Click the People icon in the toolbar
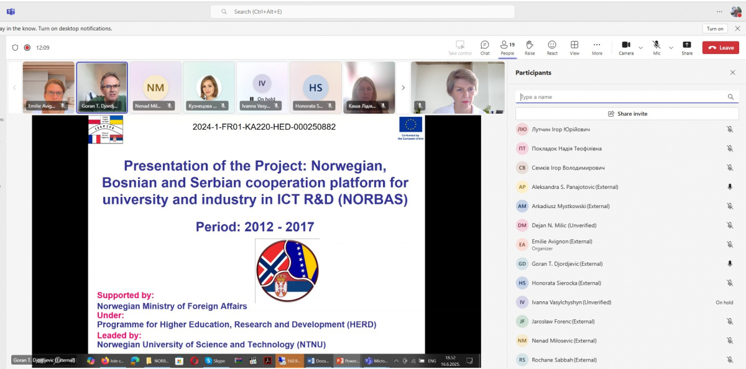 coord(507,47)
